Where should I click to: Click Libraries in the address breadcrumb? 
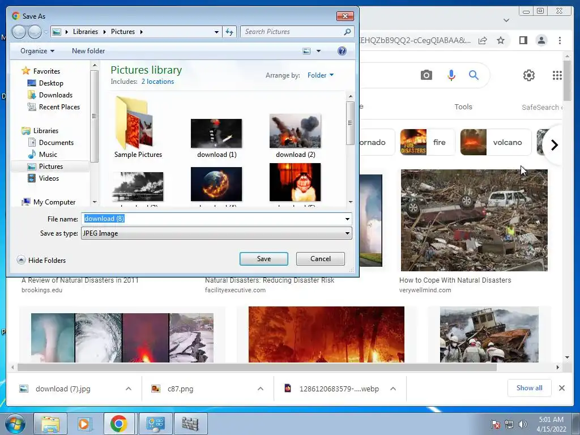tap(86, 32)
